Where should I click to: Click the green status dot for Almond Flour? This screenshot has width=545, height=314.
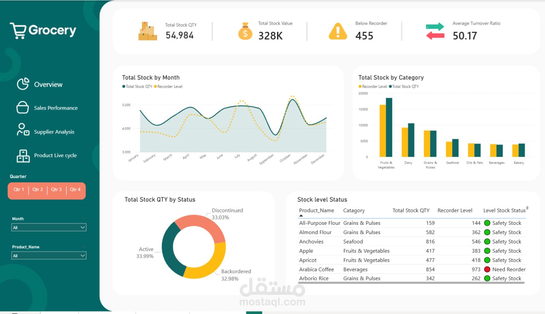click(x=487, y=232)
